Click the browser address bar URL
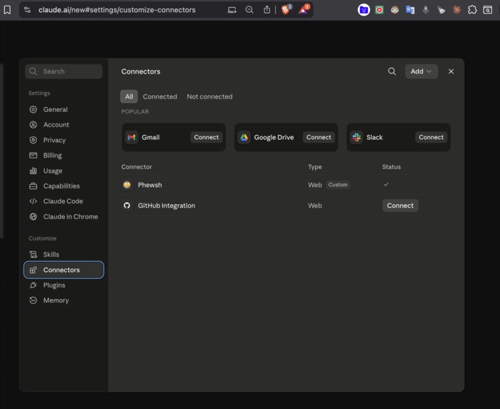 (x=117, y=10)
